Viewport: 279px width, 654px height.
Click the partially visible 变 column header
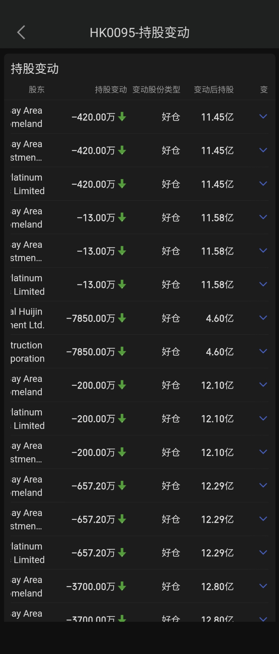(264, 90)
